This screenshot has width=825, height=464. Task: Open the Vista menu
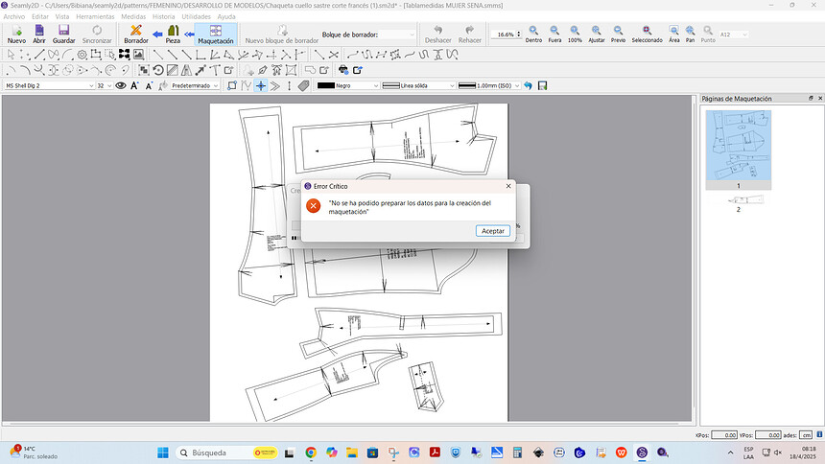pos(62,17)
